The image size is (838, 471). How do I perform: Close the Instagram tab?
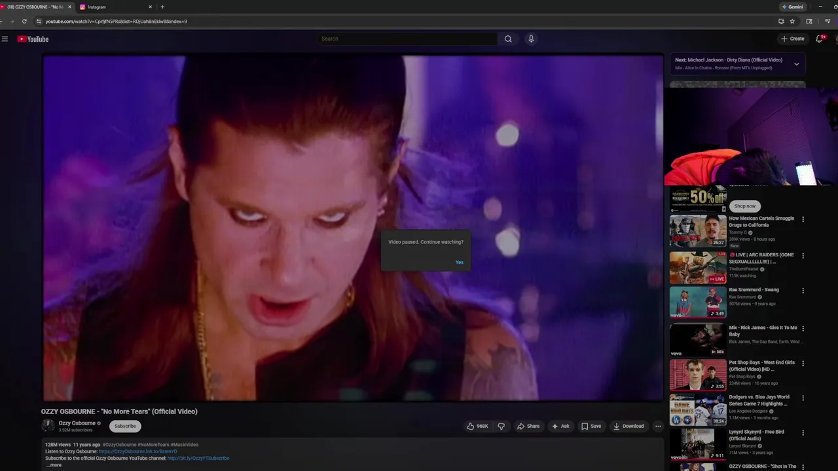pyautogui.click(x=150, y=7)
